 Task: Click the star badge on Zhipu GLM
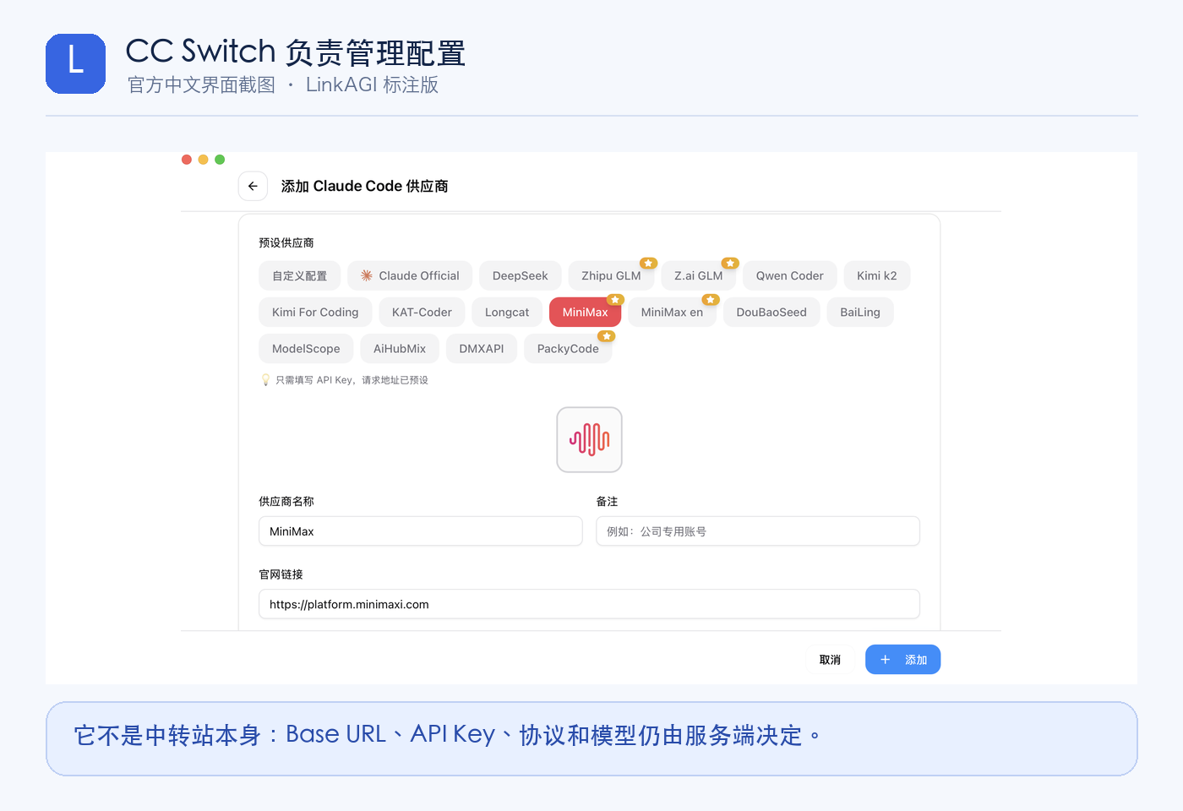coord(648,264)
